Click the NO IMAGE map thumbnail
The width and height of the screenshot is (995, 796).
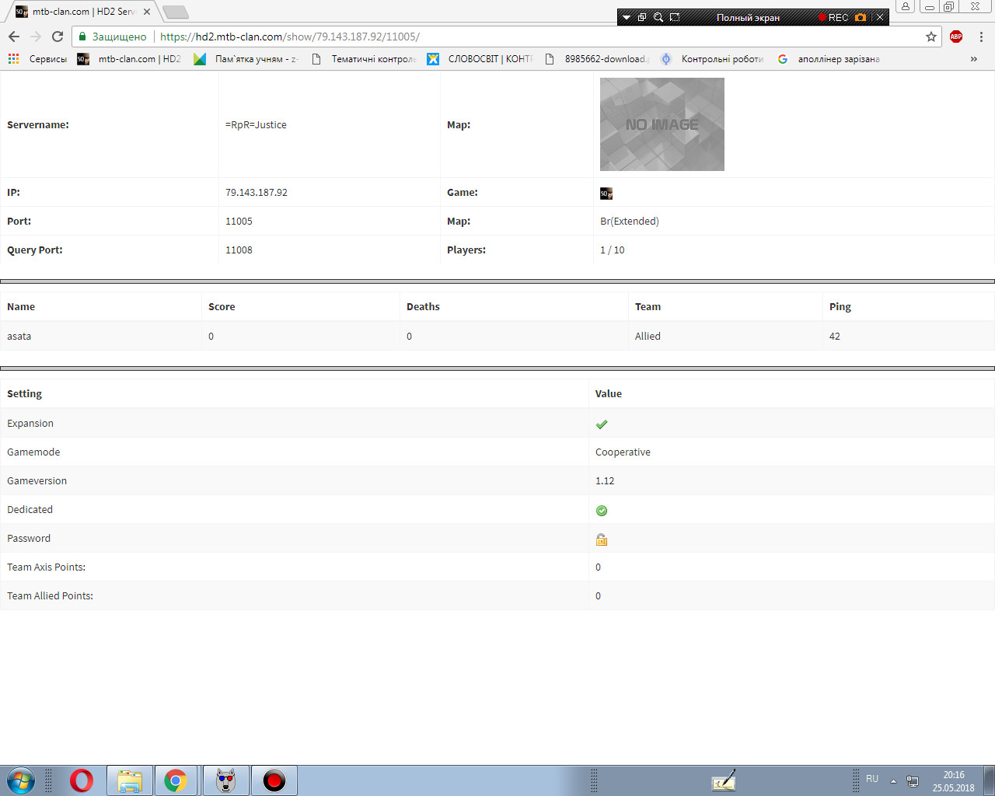tap(662, 124)
